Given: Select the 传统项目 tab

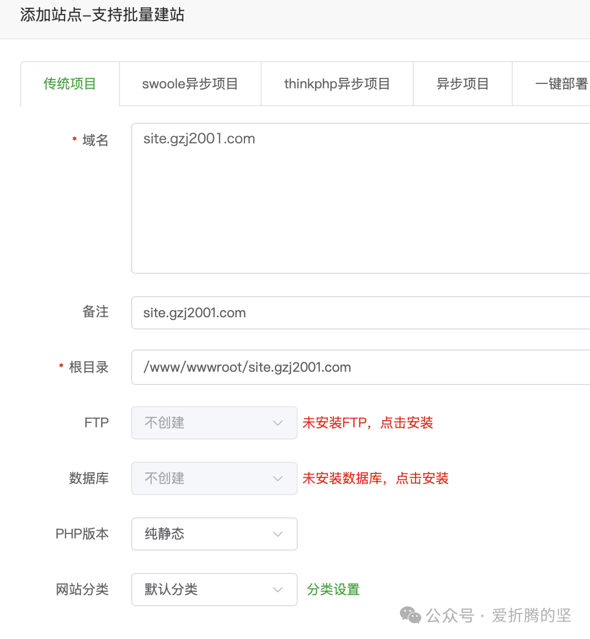Looking at the screenshot, I should click(69, 83).
